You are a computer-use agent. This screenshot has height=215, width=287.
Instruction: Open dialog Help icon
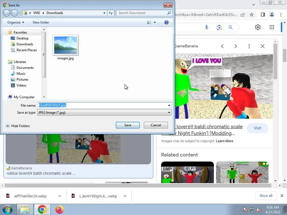166,22
